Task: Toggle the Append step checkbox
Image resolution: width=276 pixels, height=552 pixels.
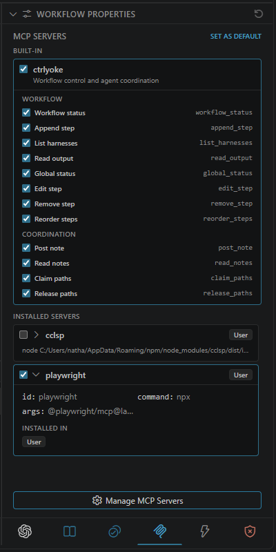Action: click(x=26, y=128)
